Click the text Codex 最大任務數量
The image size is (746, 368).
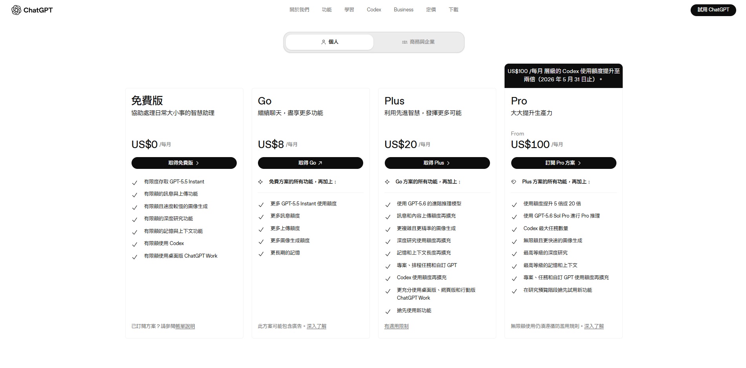click(546, 229)
